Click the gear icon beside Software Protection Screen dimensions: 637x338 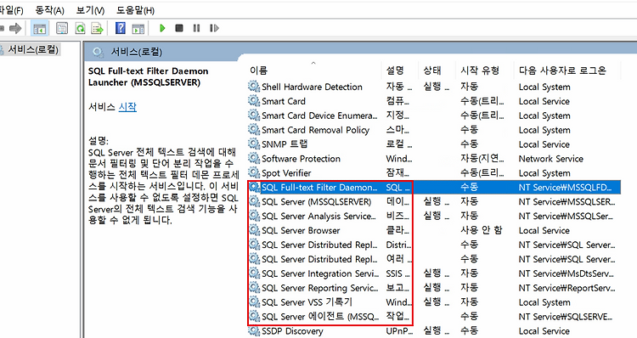coord(254,159)
